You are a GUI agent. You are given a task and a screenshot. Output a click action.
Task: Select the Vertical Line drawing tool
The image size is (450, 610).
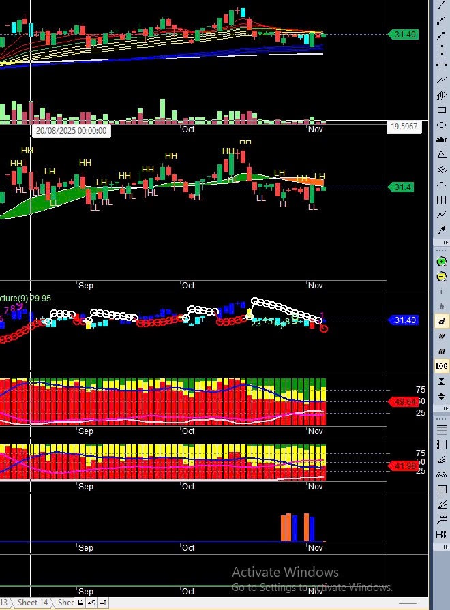point(441,50)
